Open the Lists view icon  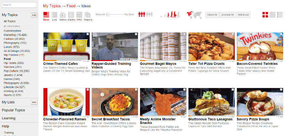click(x=55, y=16)
